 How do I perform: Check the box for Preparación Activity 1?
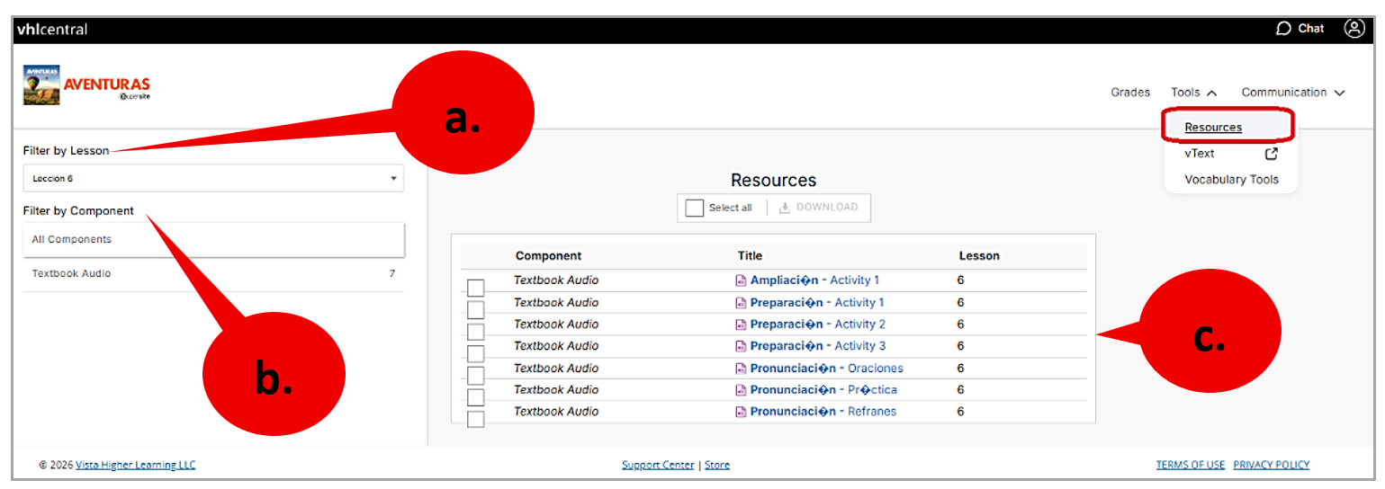point(476,309)
